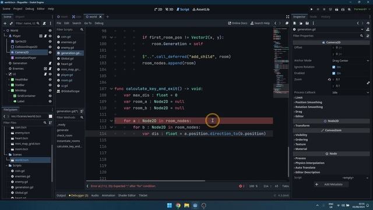Toggle alphabetical sorting of the methods list
373x210 pixels.
click(x=82, y=111)
